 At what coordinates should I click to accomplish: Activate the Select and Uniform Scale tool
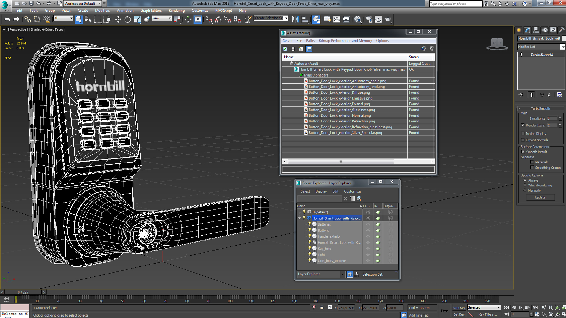click(x=137, y=19)
